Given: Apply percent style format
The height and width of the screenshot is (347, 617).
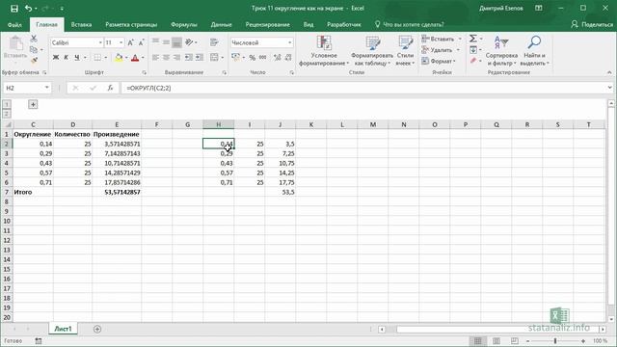Looking at the screenshot, I should (x=253, y=58).
